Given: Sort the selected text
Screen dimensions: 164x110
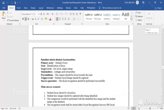Looking at the screenshot, I should pos(77,14).
